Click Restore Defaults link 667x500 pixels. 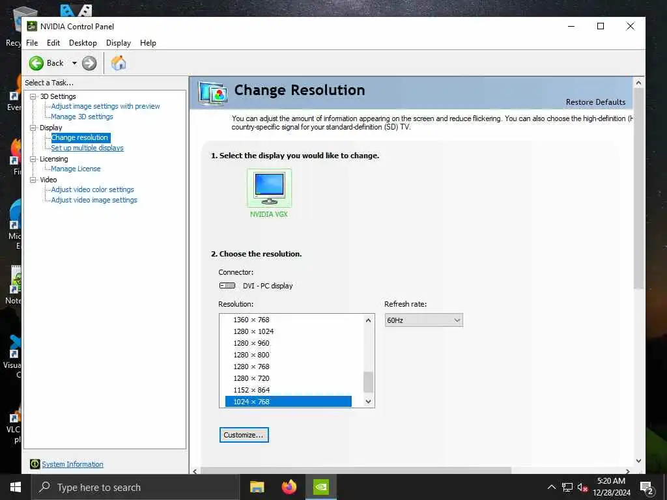(595, 102)
